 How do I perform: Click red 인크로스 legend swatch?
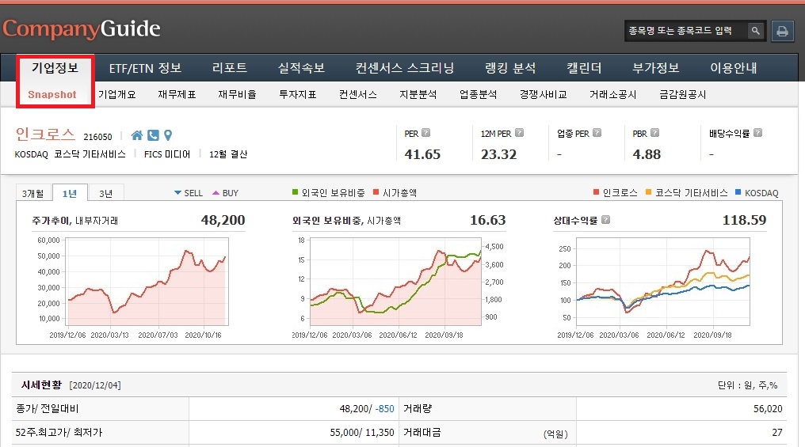tap(596, 192)
